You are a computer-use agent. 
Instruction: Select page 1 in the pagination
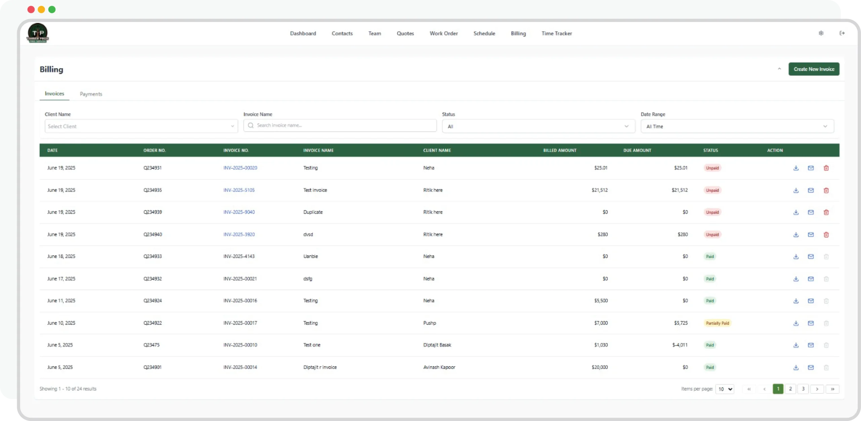click(x=778, y=389)
